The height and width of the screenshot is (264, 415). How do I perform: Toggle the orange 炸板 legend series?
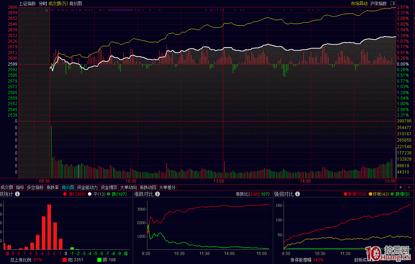[x=379, y=194]
